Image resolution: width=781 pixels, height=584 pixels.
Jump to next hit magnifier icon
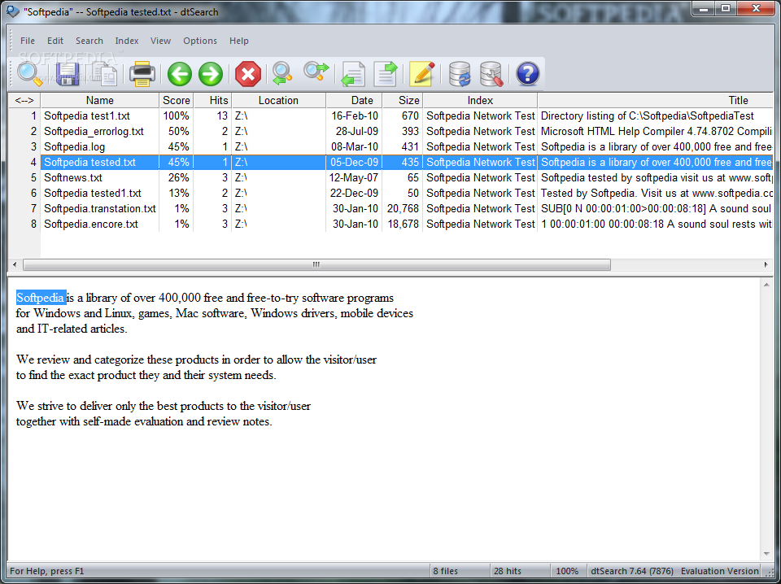(x=316, y=72)
